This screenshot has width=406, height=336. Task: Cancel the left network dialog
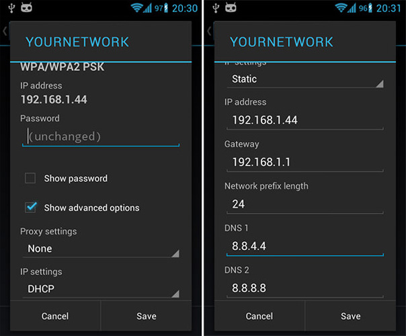[55, 316]
